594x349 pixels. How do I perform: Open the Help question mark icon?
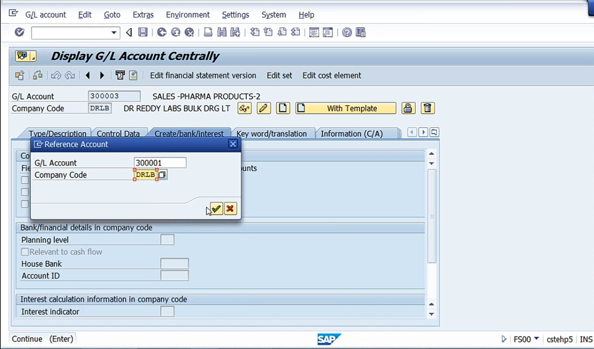(347, 32)
